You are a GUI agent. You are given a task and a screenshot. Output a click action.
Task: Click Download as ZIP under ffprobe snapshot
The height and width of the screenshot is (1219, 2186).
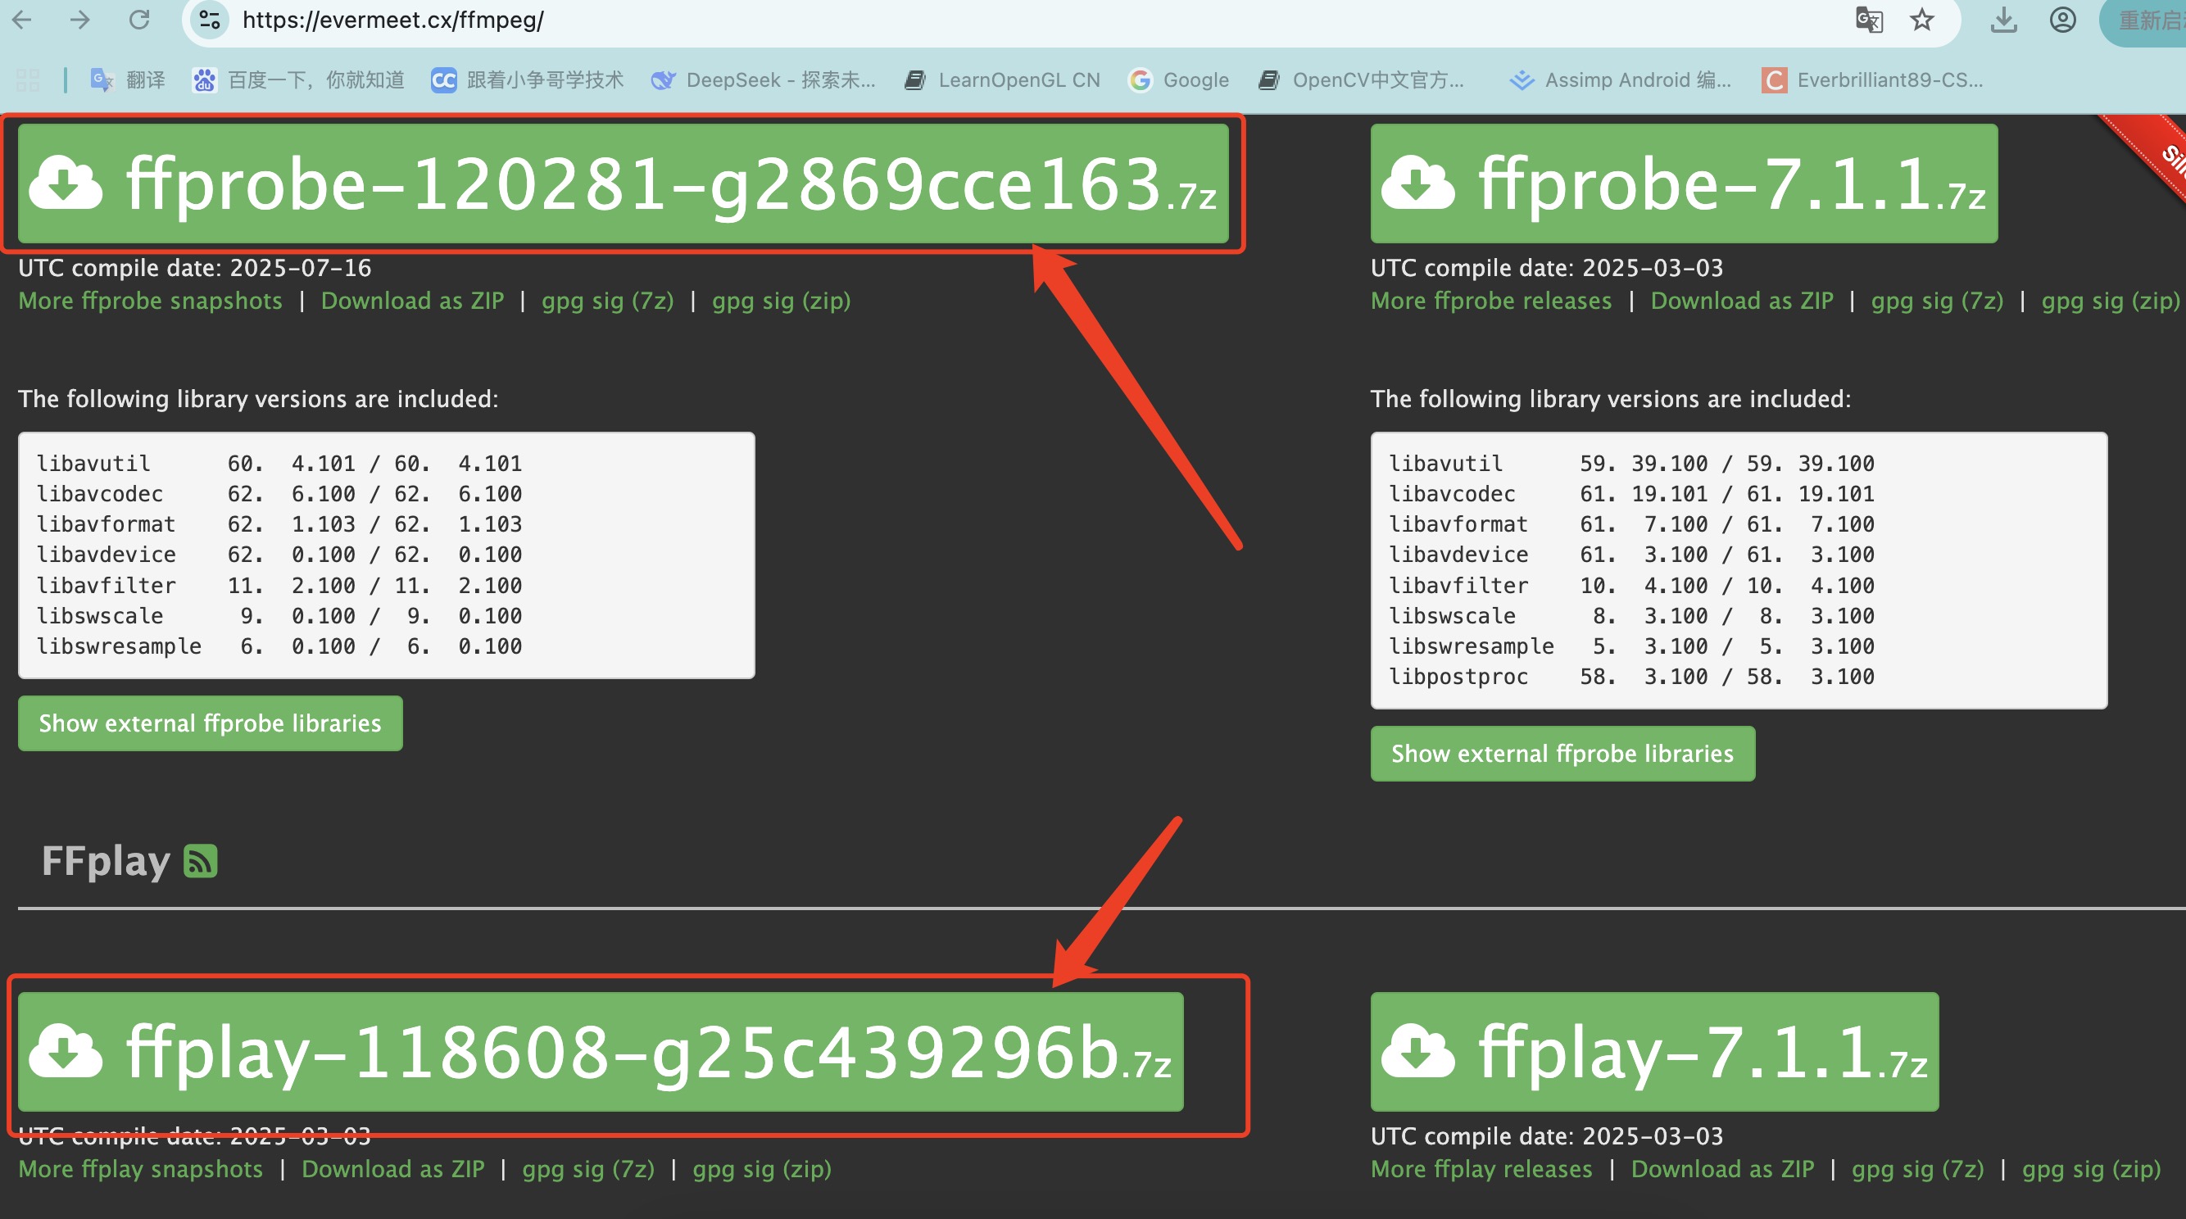(x=412, y=301)
